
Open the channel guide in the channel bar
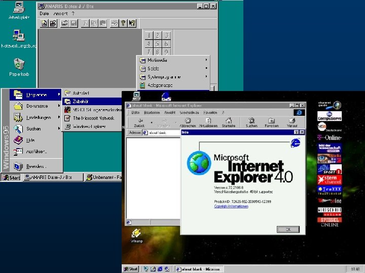[330, 105]
